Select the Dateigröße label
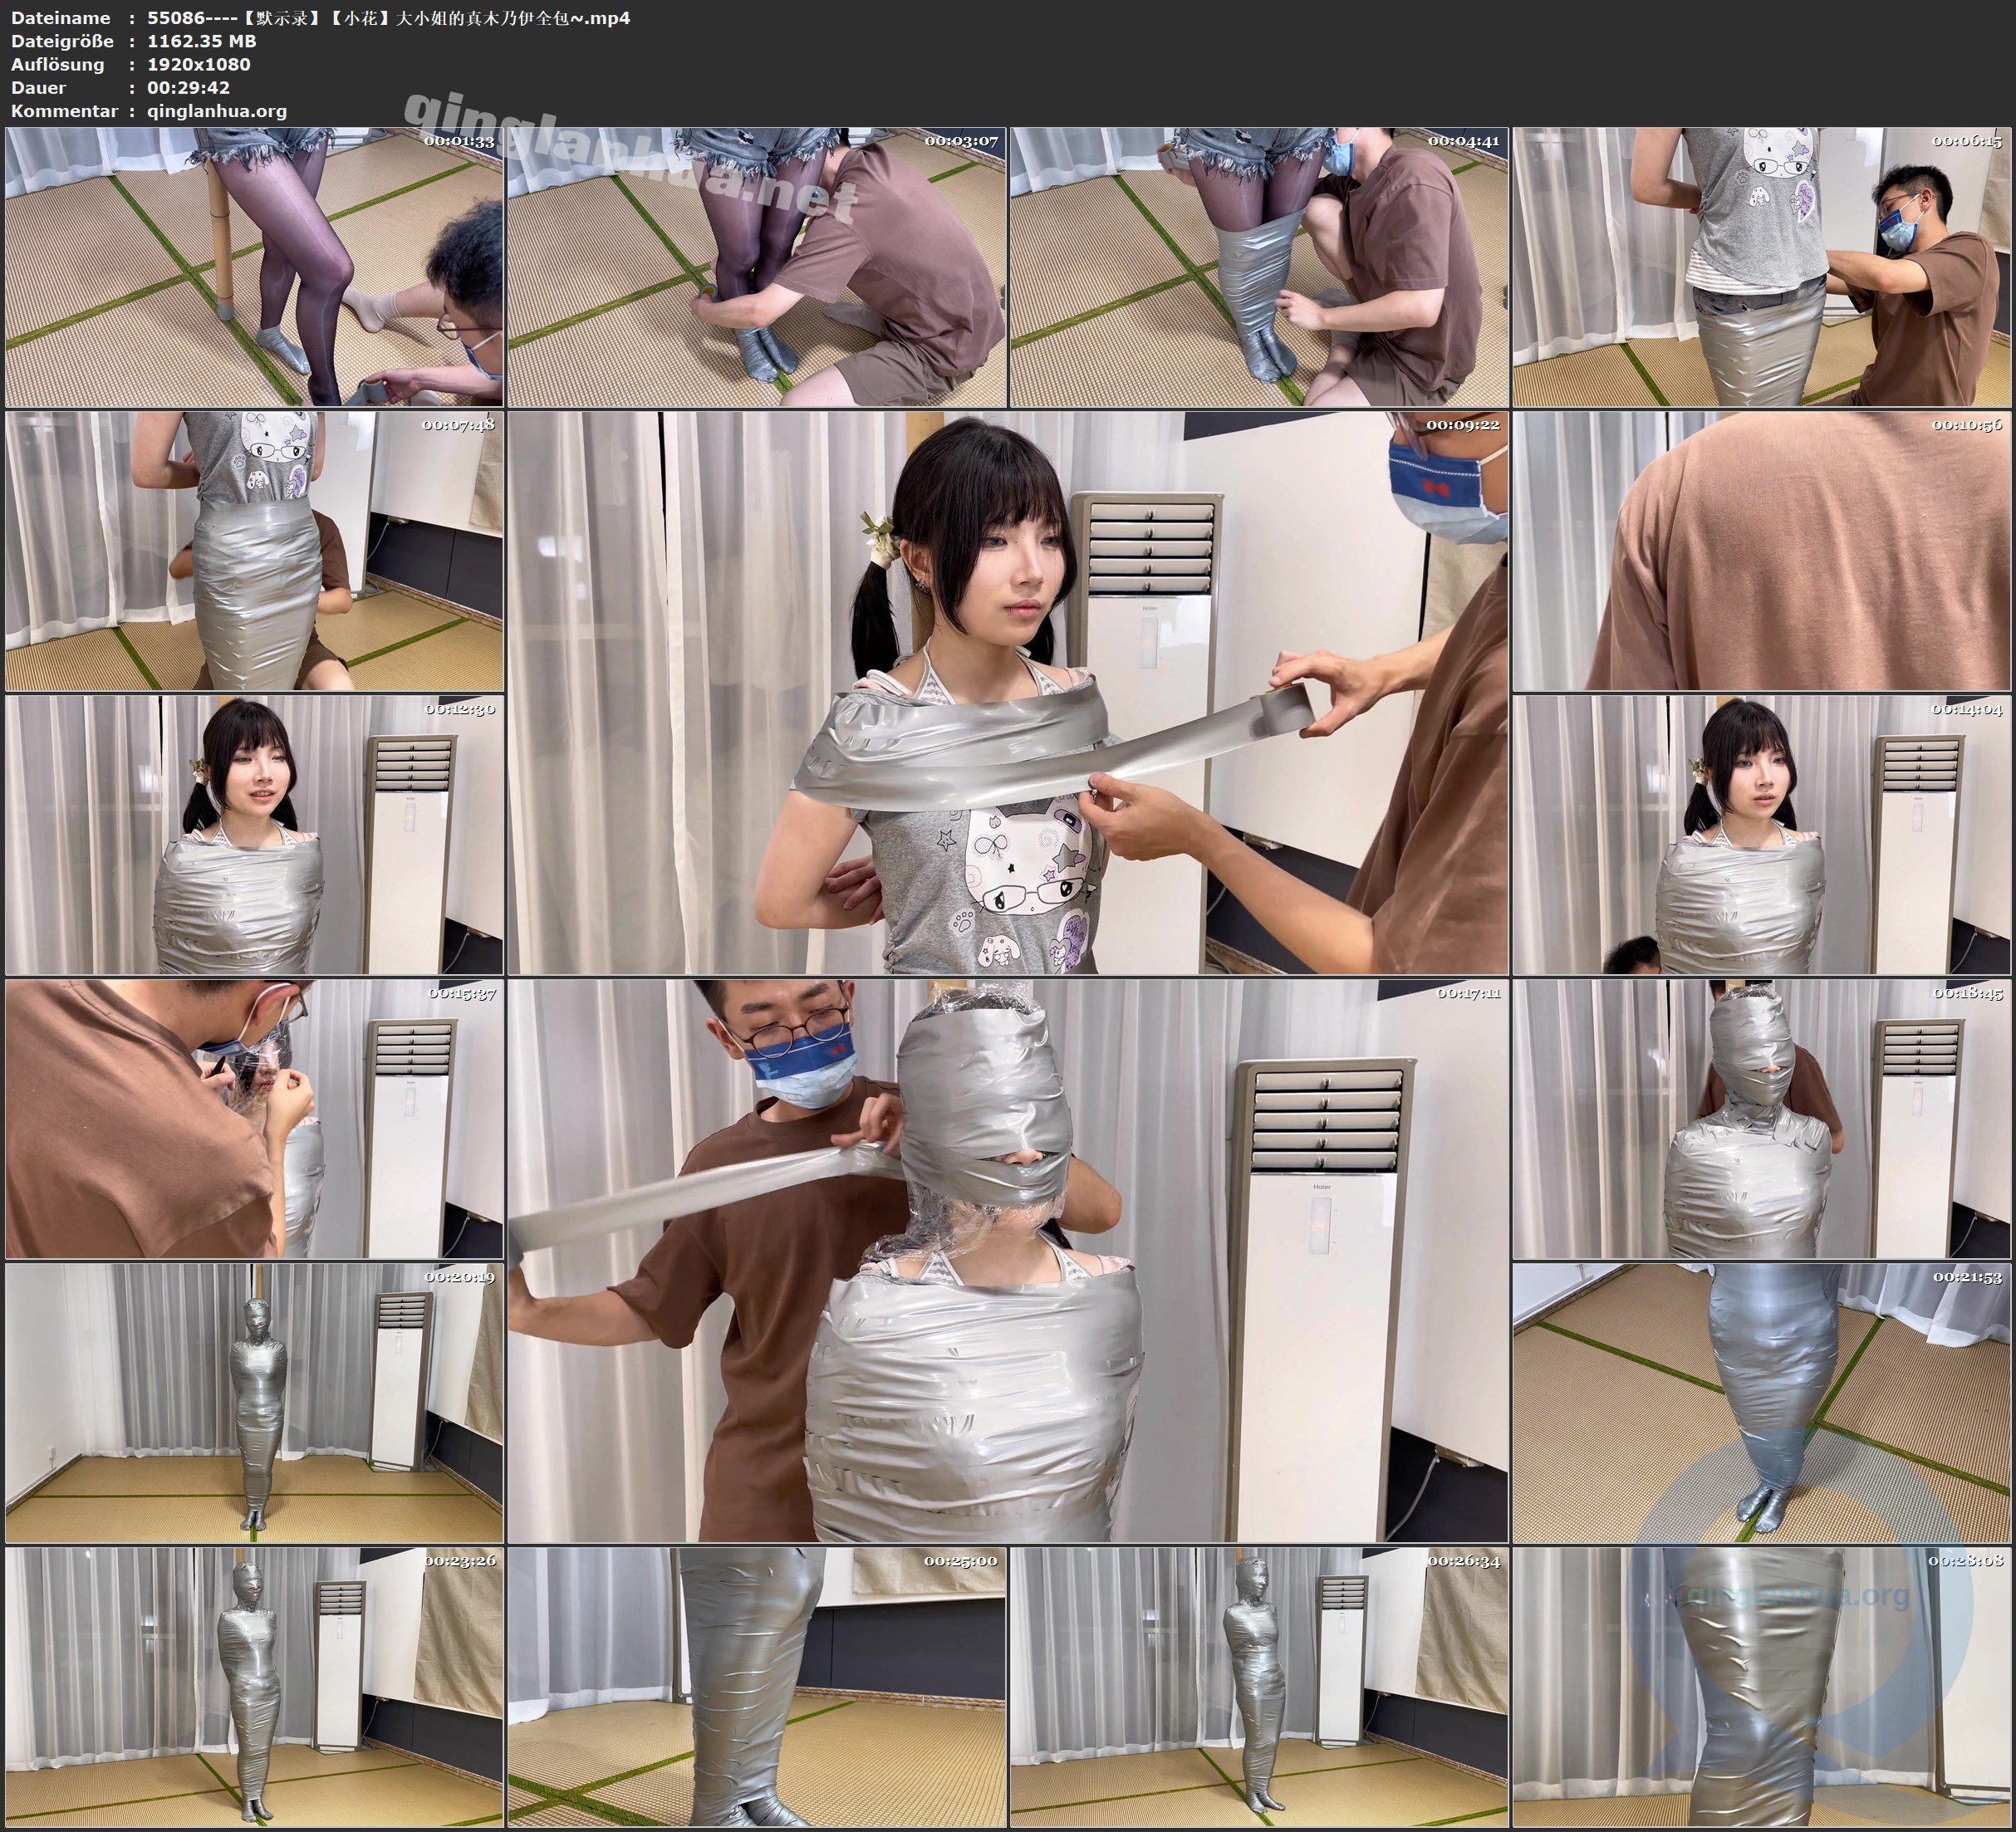2016x1832 pixels. [62, 41]
